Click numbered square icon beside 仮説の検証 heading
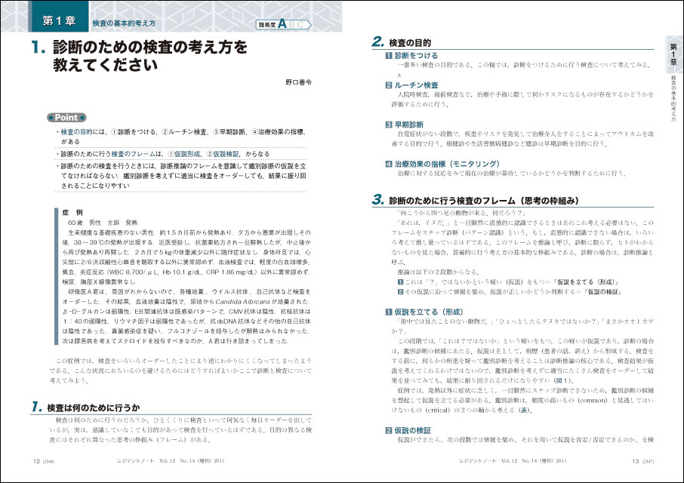The image size is (684, 483). pyautogui.click(x=389, y=429)
